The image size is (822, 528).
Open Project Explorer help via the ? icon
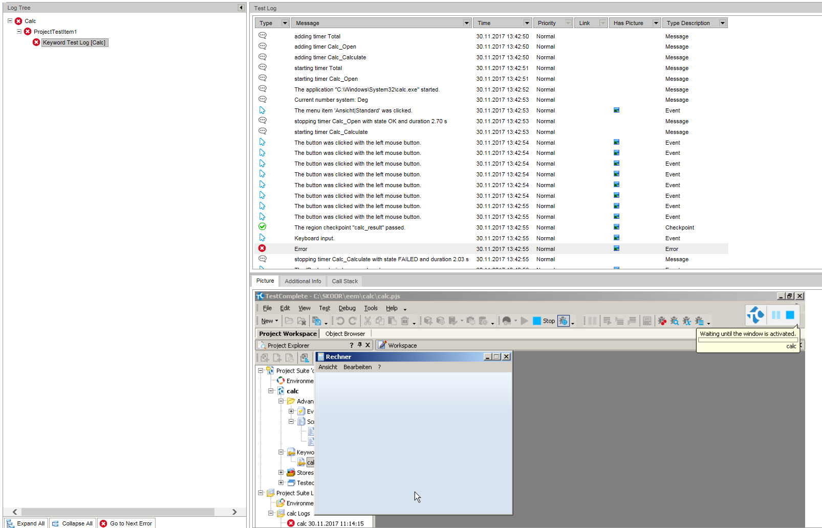pyautogui.click(x=351, y=345)
